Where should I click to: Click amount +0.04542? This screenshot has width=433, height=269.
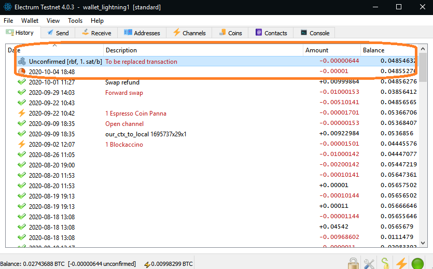pos(333,227)
